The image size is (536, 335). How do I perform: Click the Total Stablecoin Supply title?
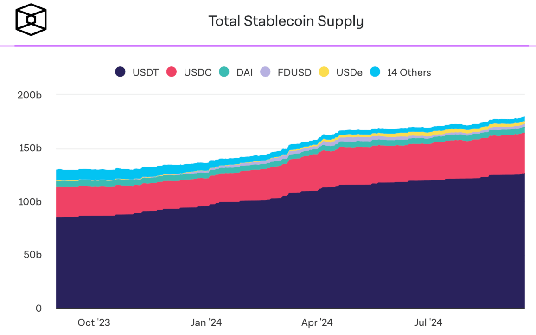(286, 21)
